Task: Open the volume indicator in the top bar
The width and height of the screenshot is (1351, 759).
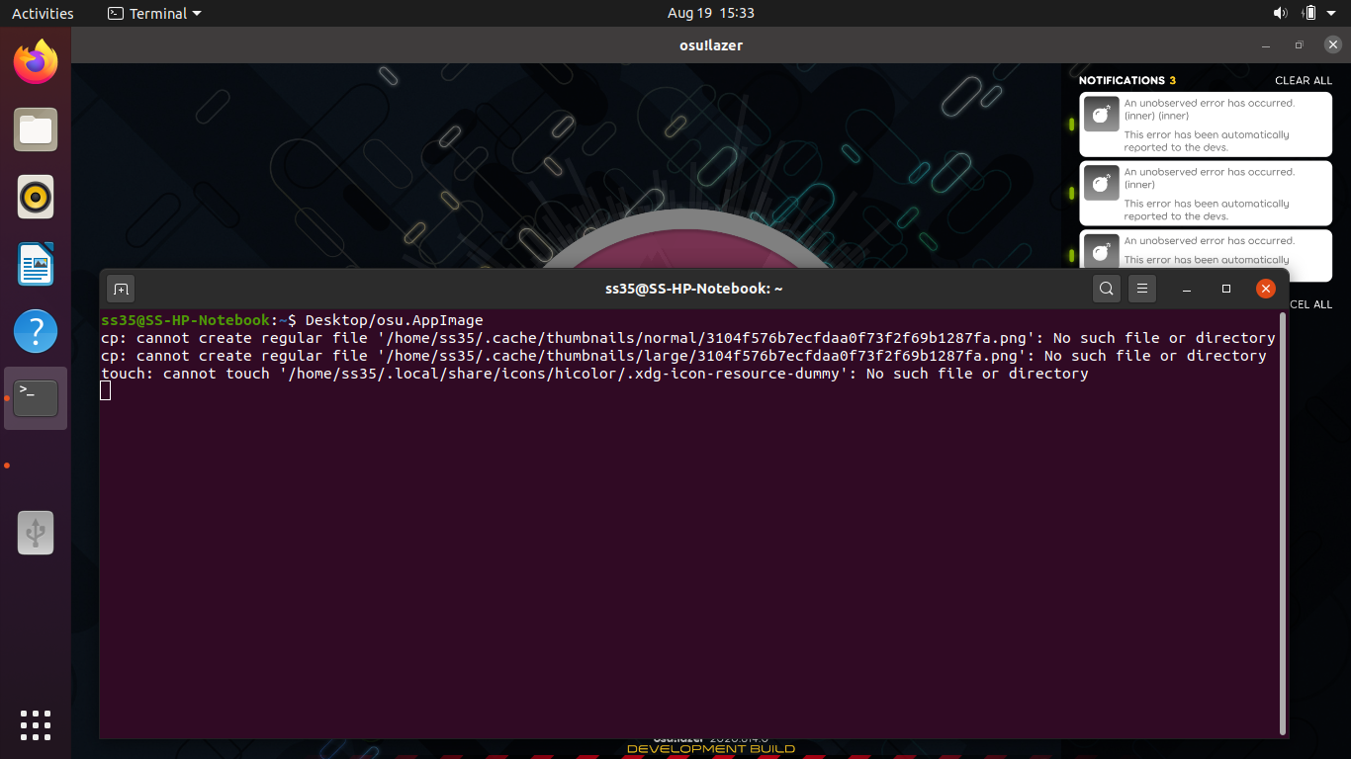Action: coord(1280,13)
